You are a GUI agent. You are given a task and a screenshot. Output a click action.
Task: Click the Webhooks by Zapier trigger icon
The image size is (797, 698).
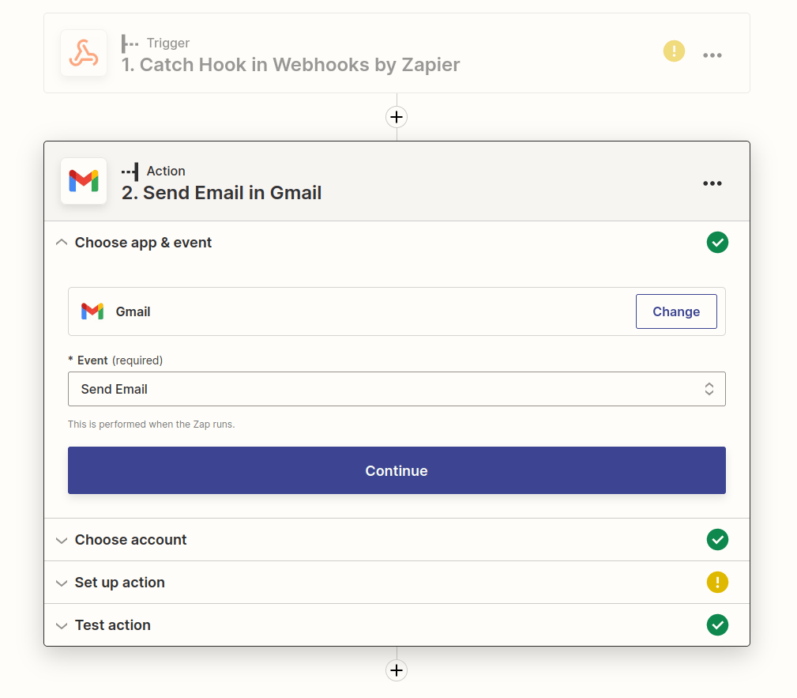[x=83, y=53]
